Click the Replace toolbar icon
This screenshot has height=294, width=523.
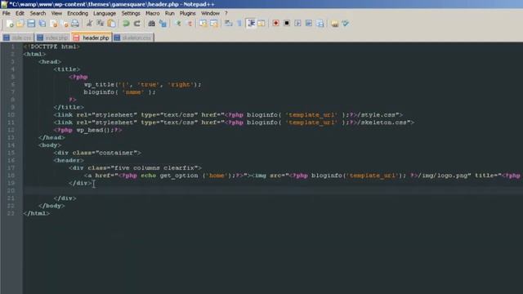[163, 24]
